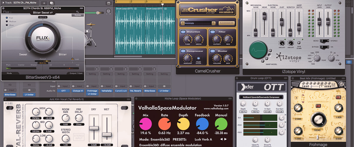Click the ValhallaSp audio FX slot
This screenshot has width=354, height=147.
pyautogui.click(x=107, y=91)
